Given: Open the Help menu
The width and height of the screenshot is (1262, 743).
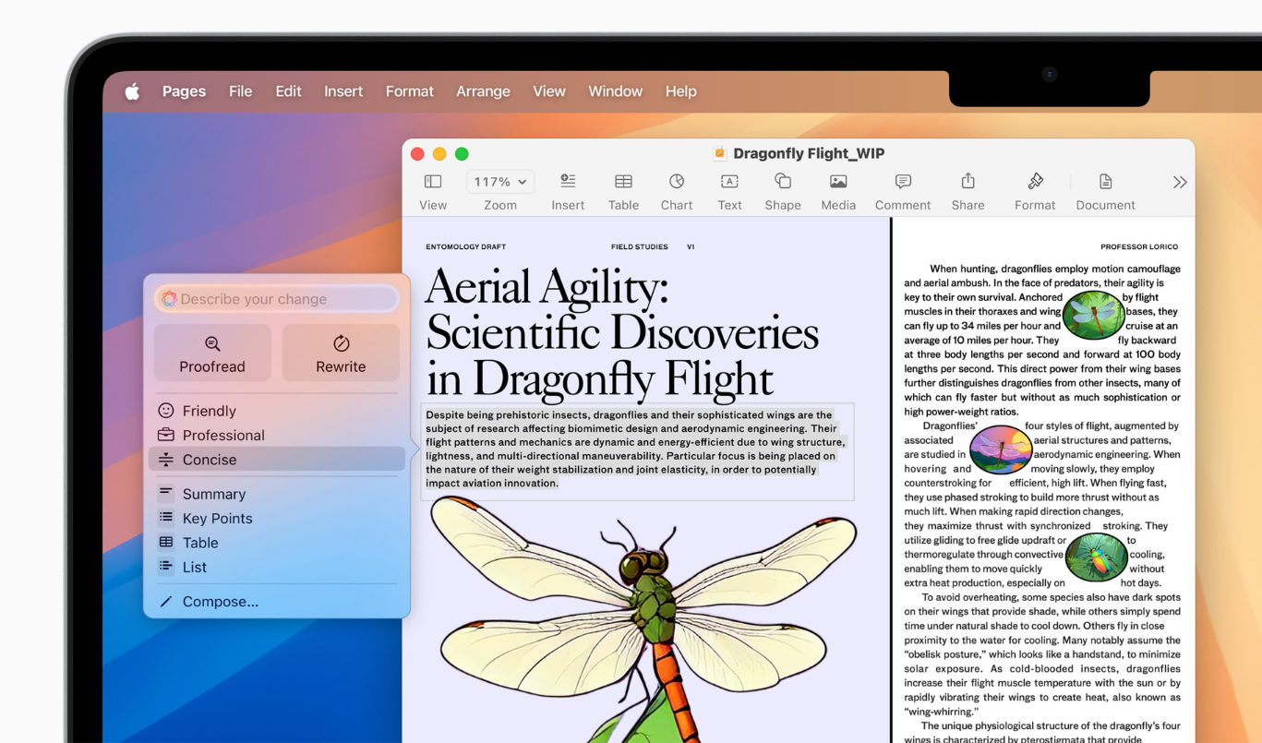Looking at the screenshot, I should [681, 91].
